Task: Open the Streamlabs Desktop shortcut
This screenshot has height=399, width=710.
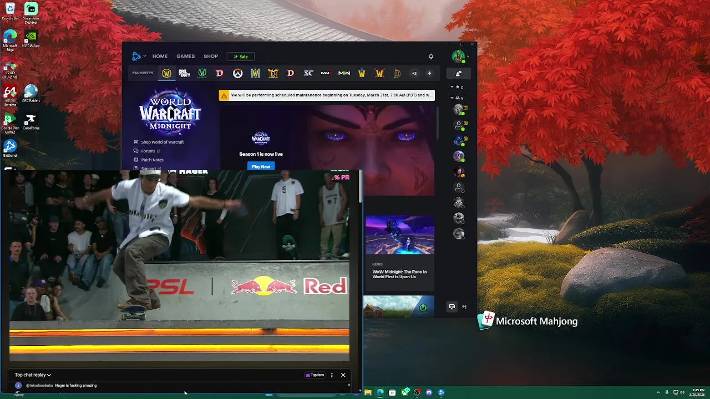Action: pyautogui.click(x=31, y=12)
